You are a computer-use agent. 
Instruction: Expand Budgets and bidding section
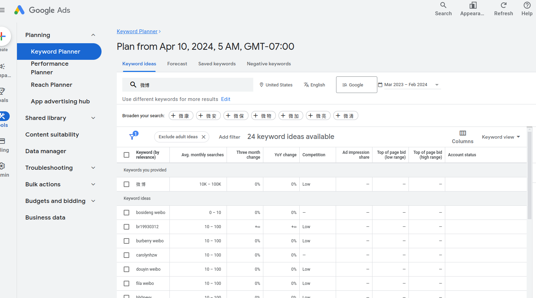pos(93,201)
